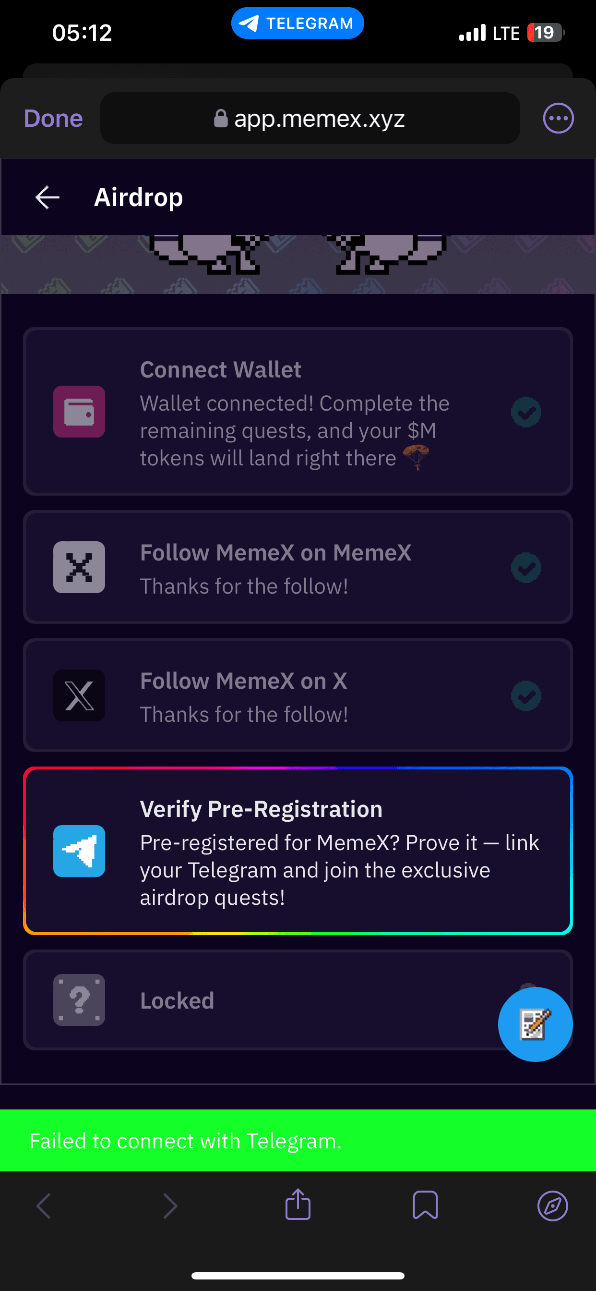The width and height of the screenshot is (596, 1291).
Task: Tap the browser share icon
Action: (298, 1205)
